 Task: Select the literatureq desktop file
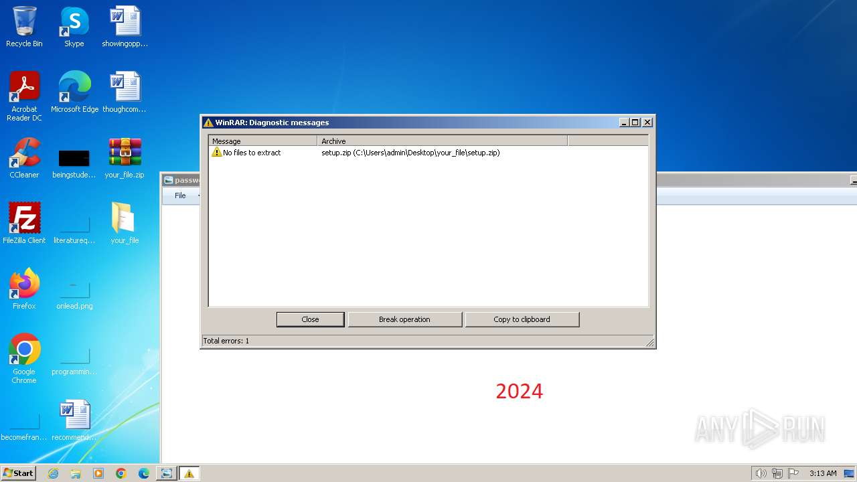(74, 228)
